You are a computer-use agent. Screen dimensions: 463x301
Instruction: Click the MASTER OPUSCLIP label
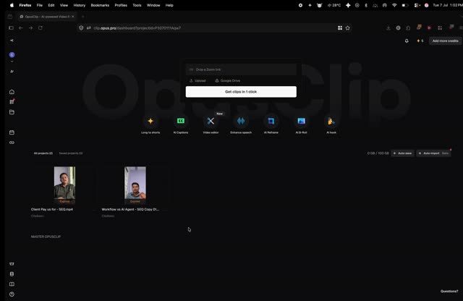[46, 237]
